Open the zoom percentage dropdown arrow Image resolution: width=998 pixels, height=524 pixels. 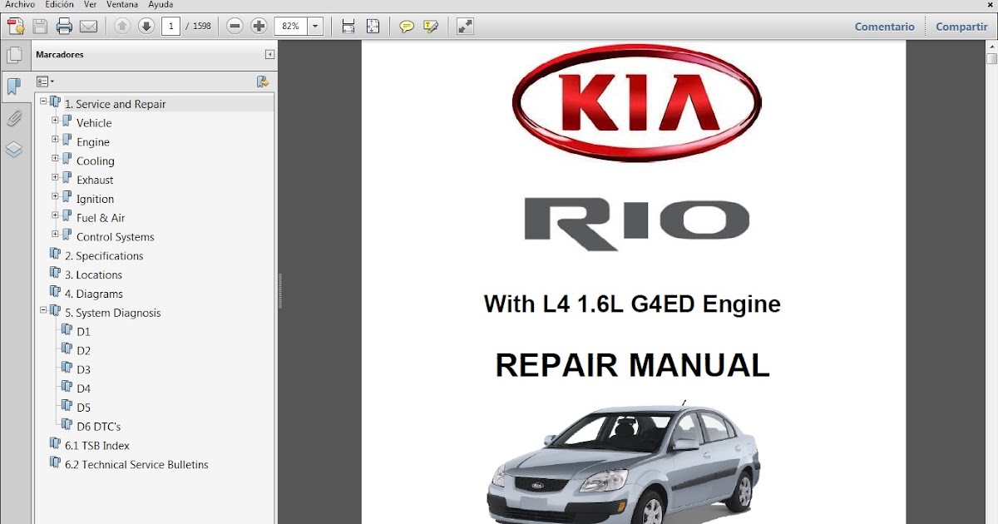click(315, 27)
